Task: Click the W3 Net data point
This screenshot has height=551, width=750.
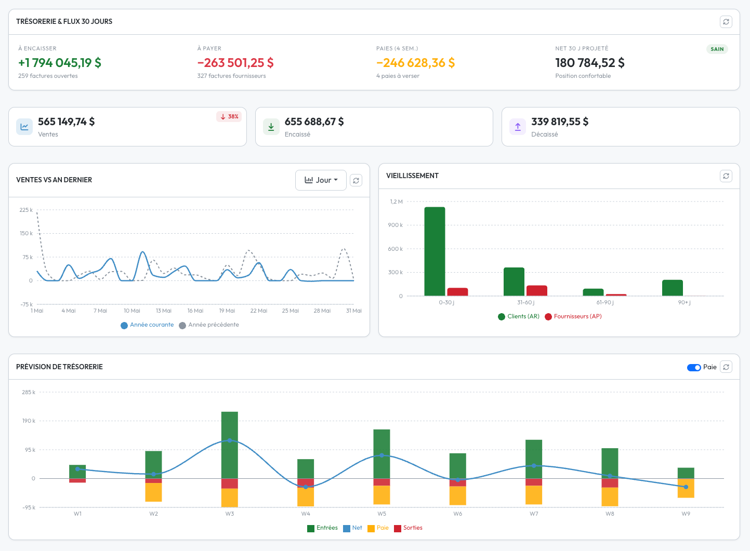Action: [230, 440]
